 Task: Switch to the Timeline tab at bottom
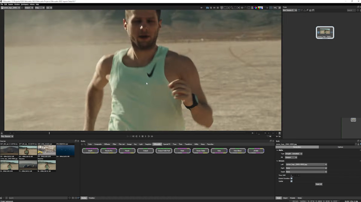click(91, 198)
